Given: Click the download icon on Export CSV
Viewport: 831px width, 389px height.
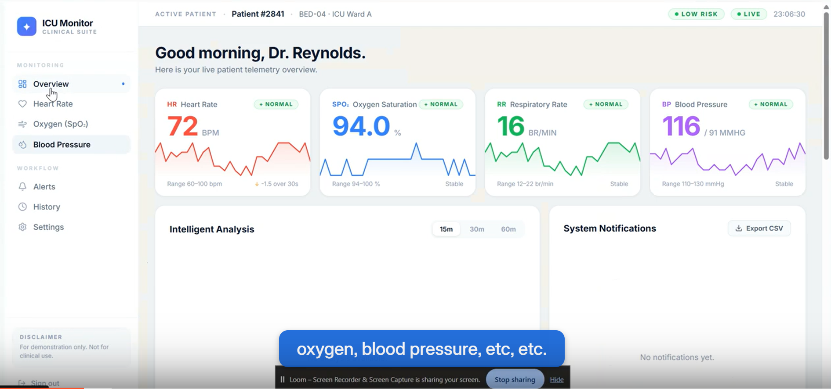Looking at the screenshot, I should click(739, 228).
